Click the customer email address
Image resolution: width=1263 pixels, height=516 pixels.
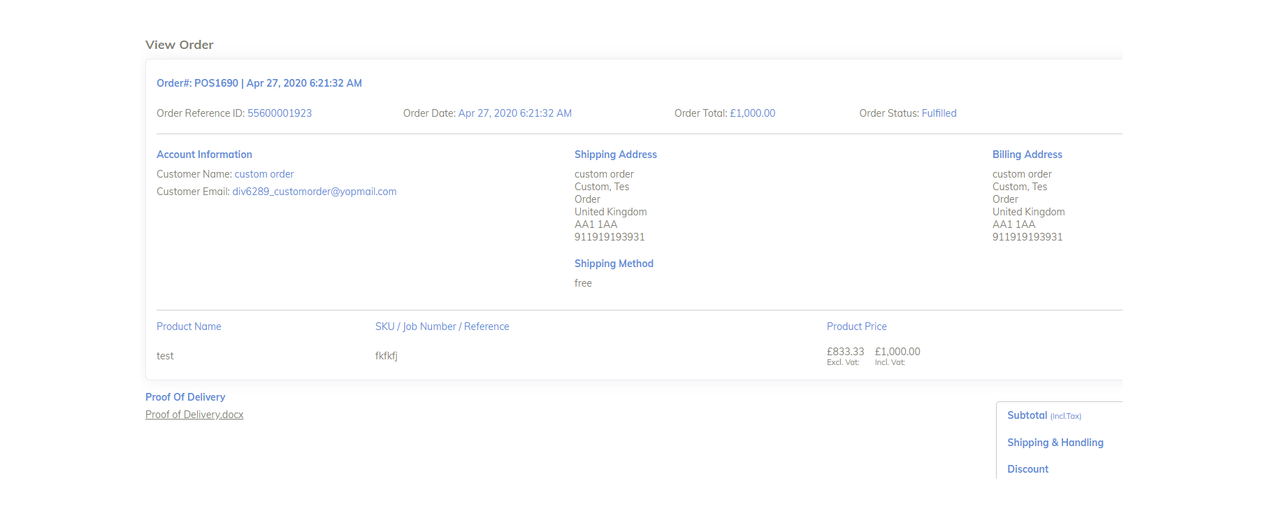point(314,192)
